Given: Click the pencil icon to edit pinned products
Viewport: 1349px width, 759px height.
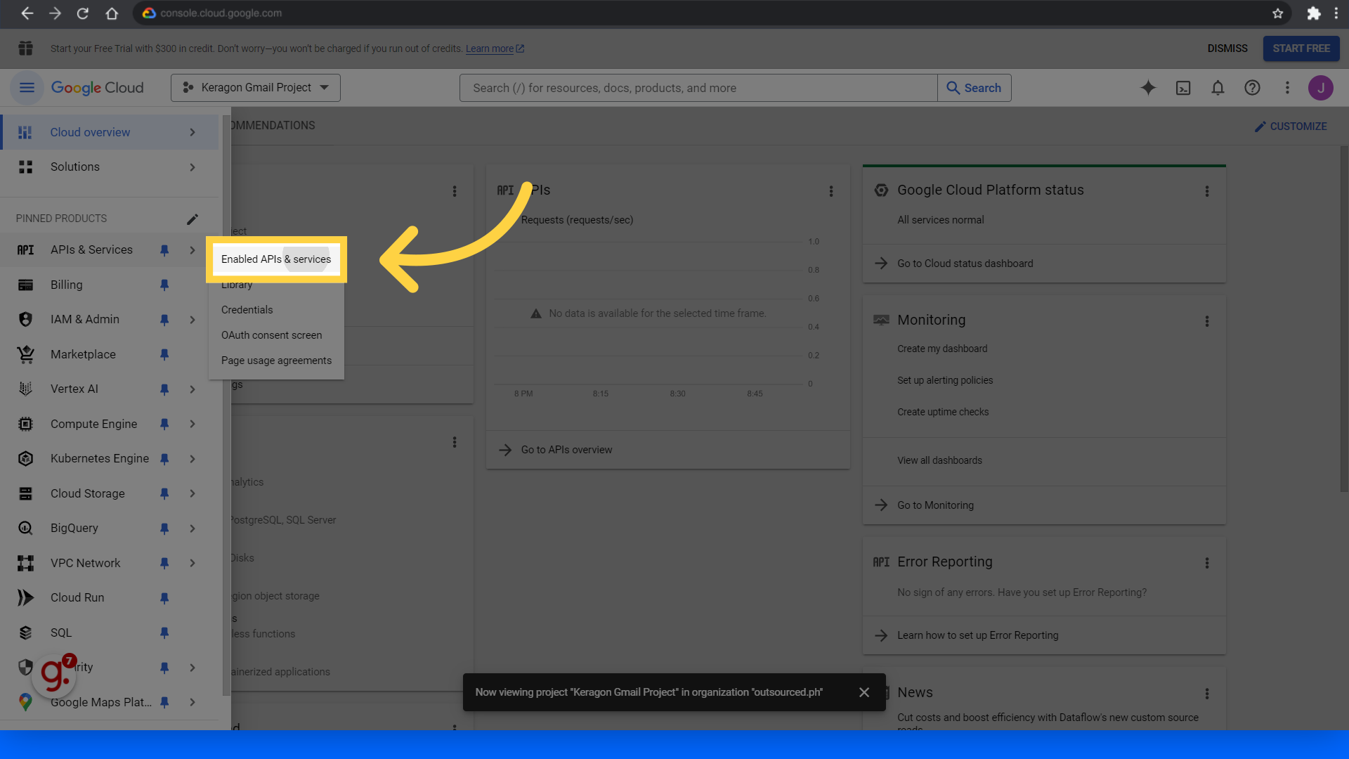Looking at the screenshot, I should [193, 219].
